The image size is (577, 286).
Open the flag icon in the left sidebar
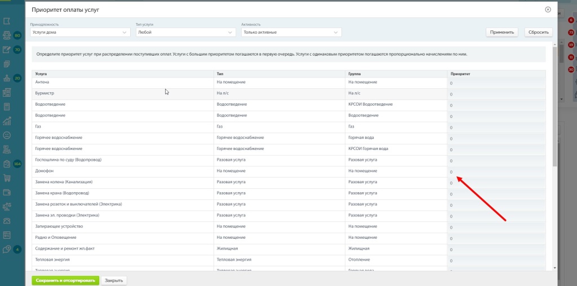tap(6, 21)
